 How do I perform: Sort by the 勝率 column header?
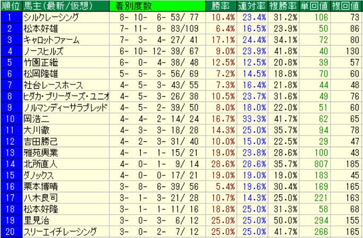pyautogui.click(x=221, y=6)
